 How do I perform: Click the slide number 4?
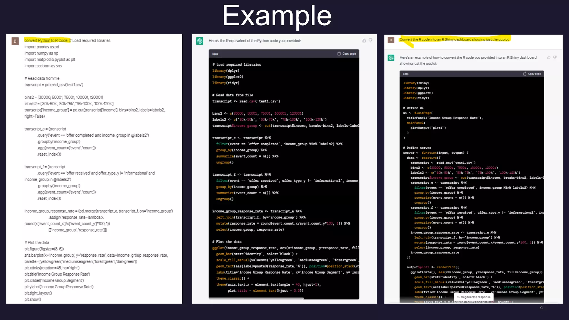[x=541, y=307]
